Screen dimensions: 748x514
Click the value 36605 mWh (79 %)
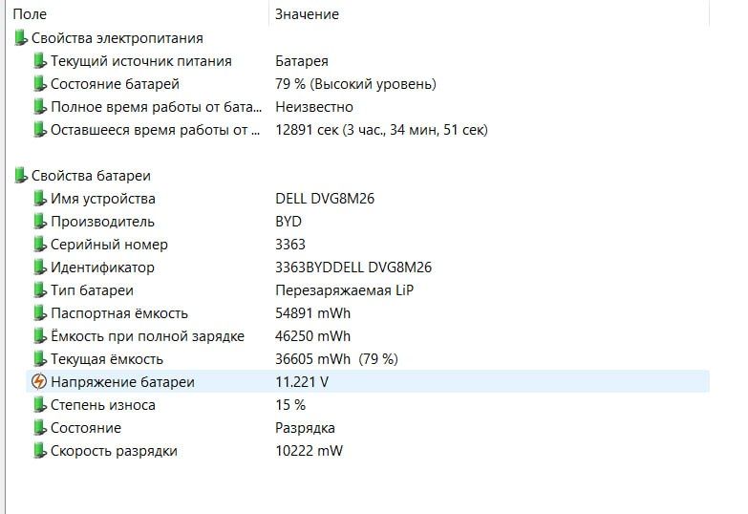click(336, 359)
